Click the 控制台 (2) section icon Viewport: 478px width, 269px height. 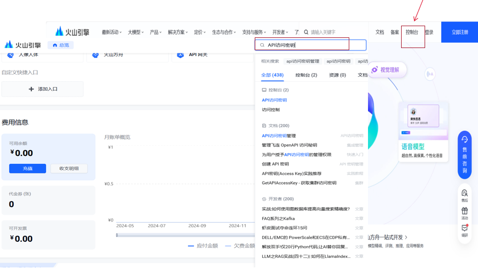pos(264,90)
